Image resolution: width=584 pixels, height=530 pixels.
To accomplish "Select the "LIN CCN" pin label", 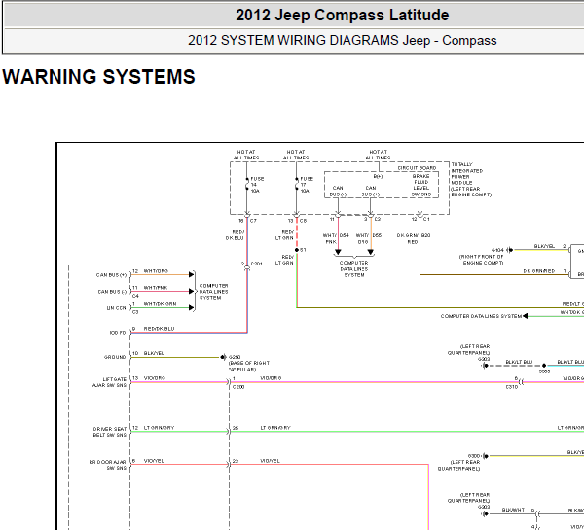I will pyautogui.click(x=116, y=308).
